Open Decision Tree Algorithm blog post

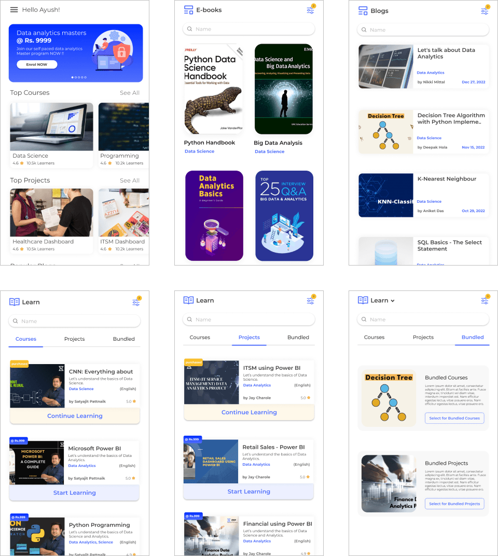click(x=423, y=132)
